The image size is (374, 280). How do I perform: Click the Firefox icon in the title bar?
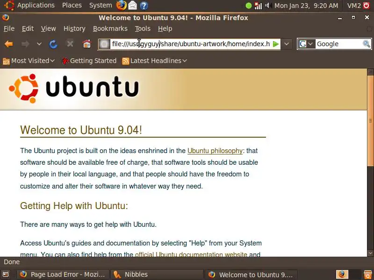click(6, 18)
